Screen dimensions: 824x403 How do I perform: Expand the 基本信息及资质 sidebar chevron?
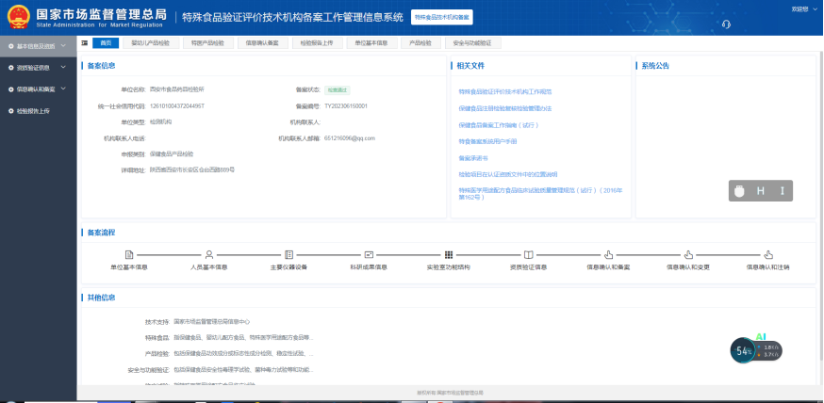63,45
